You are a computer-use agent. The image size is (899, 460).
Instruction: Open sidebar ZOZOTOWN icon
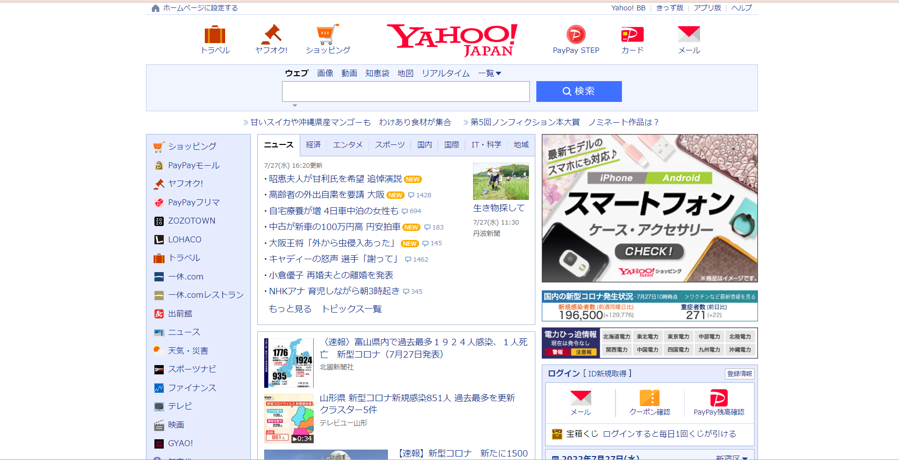coord(159,221)
